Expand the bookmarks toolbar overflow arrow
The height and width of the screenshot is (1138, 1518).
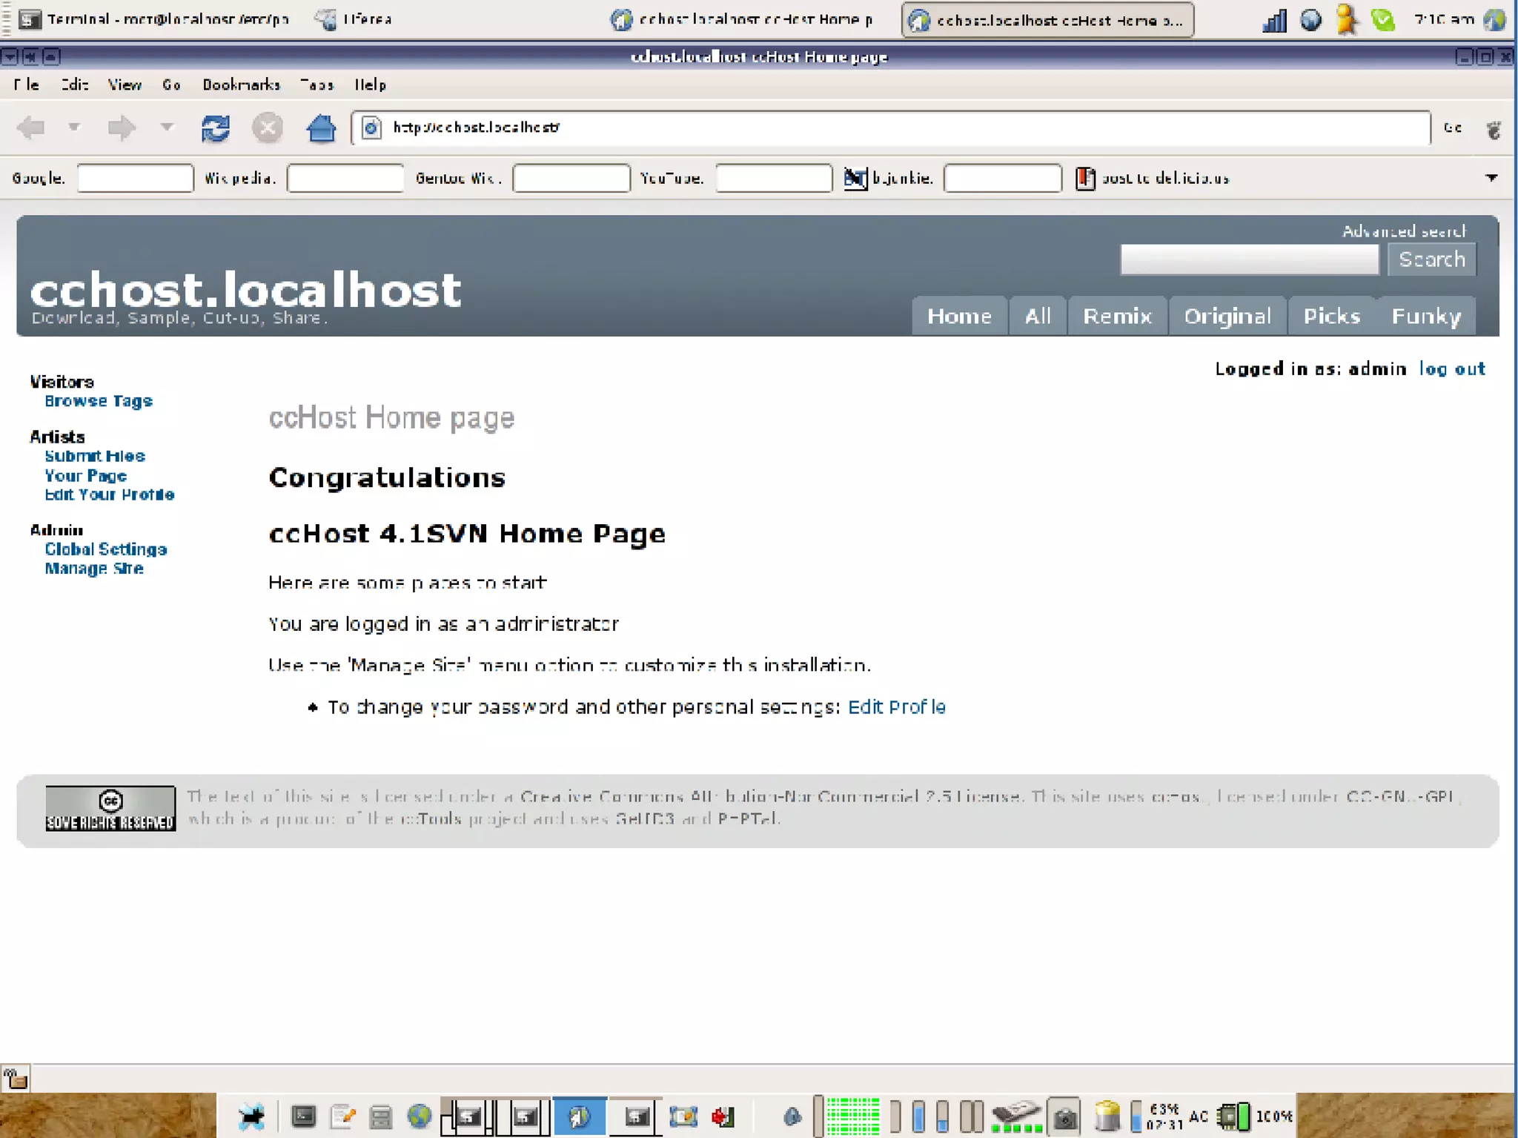pos(1491,178)
